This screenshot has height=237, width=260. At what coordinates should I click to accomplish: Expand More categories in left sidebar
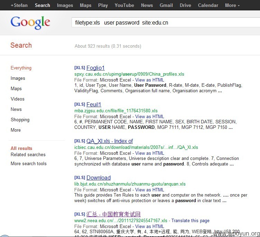point(16,130)
